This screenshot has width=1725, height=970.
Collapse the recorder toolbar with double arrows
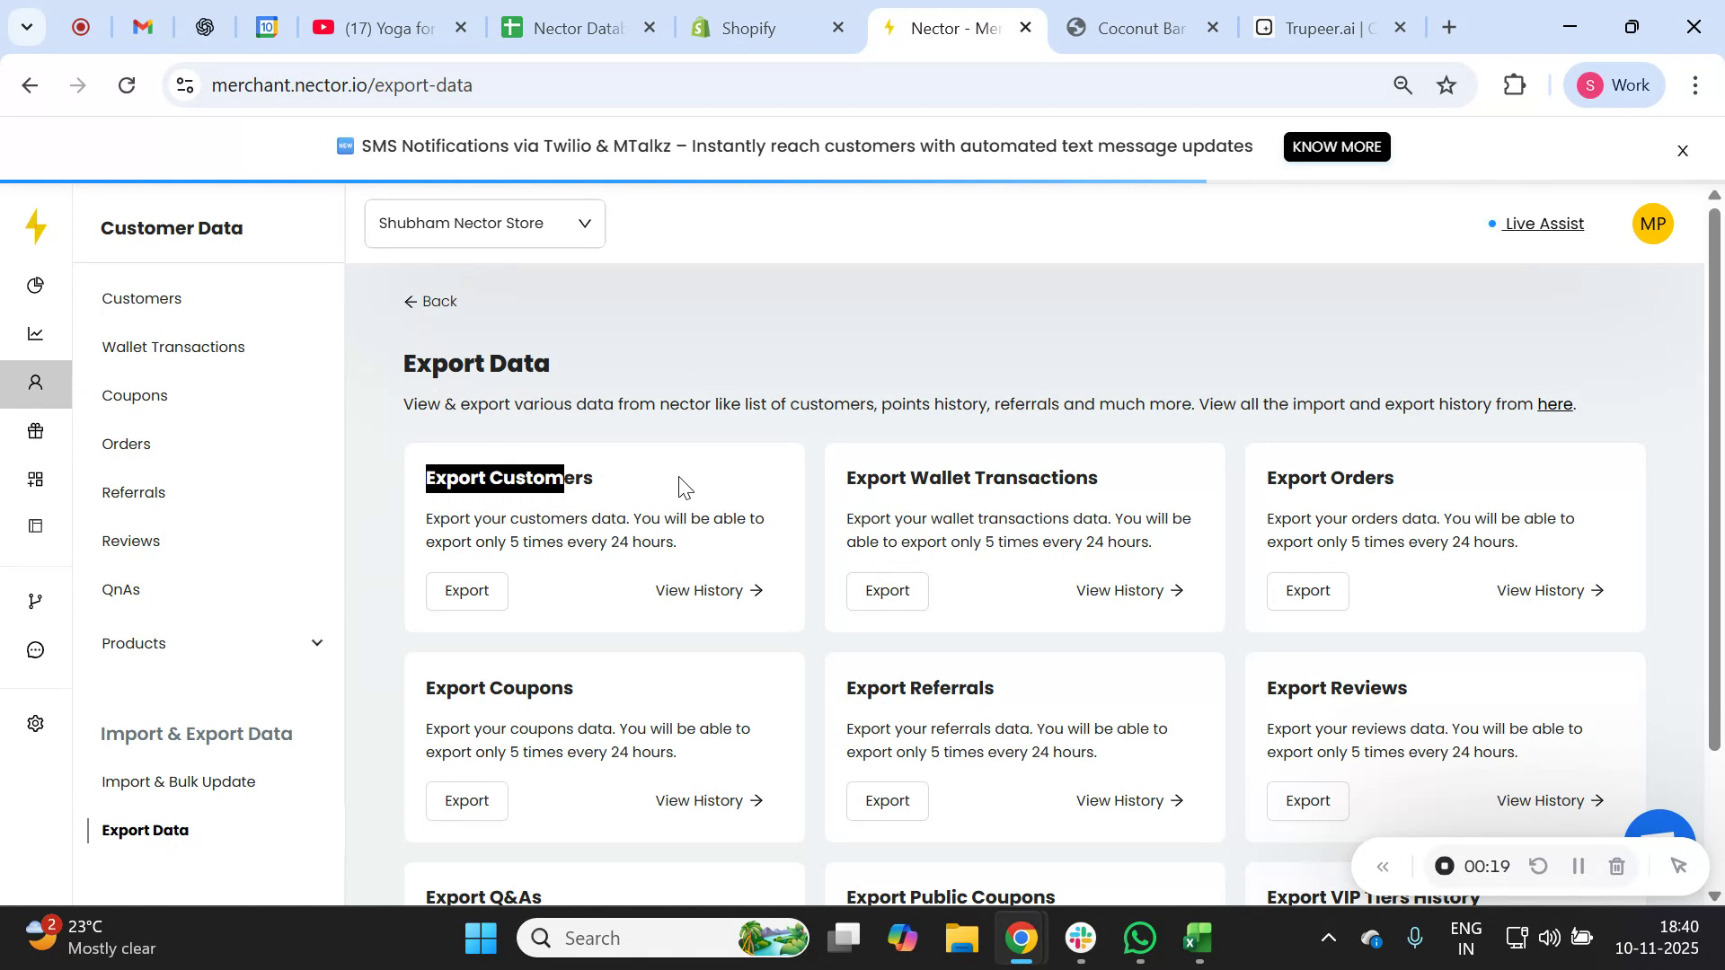(x=1384, y=867)
